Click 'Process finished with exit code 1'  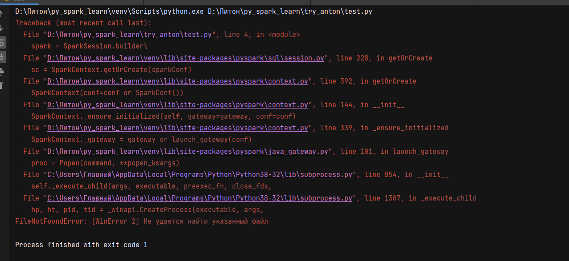[x=81, y=245]
